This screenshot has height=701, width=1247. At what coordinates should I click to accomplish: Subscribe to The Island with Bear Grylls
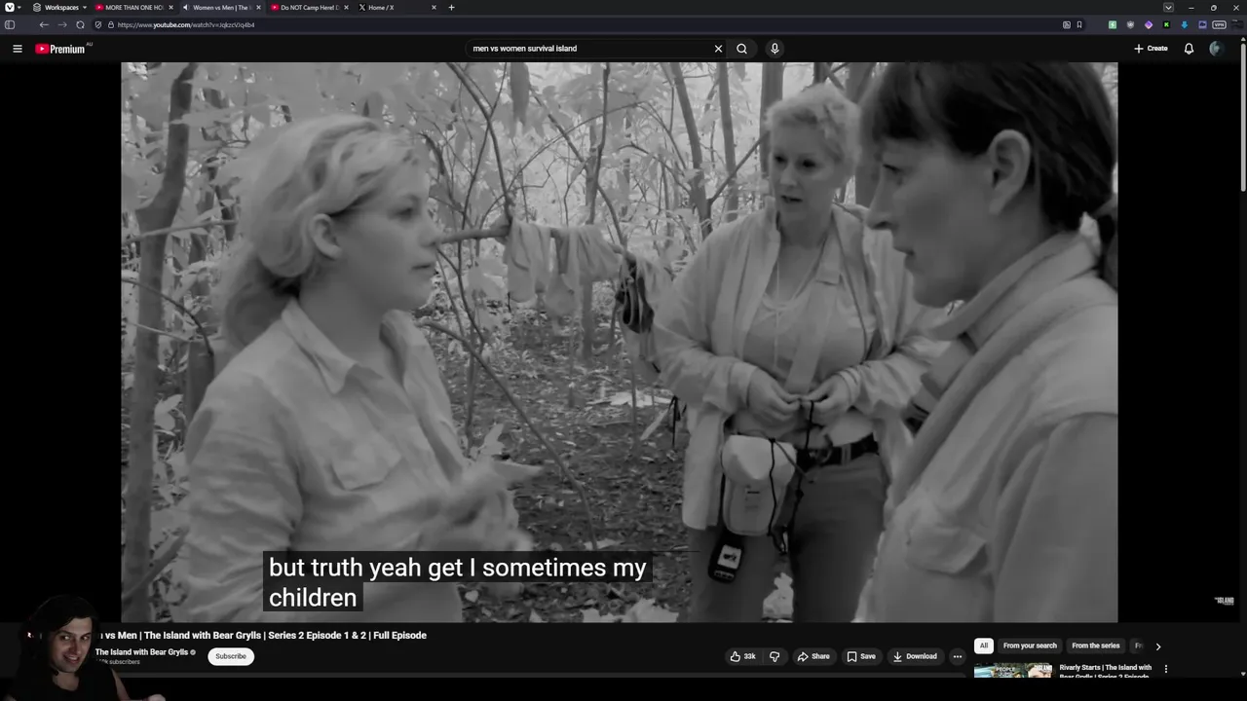click(231, 656)
